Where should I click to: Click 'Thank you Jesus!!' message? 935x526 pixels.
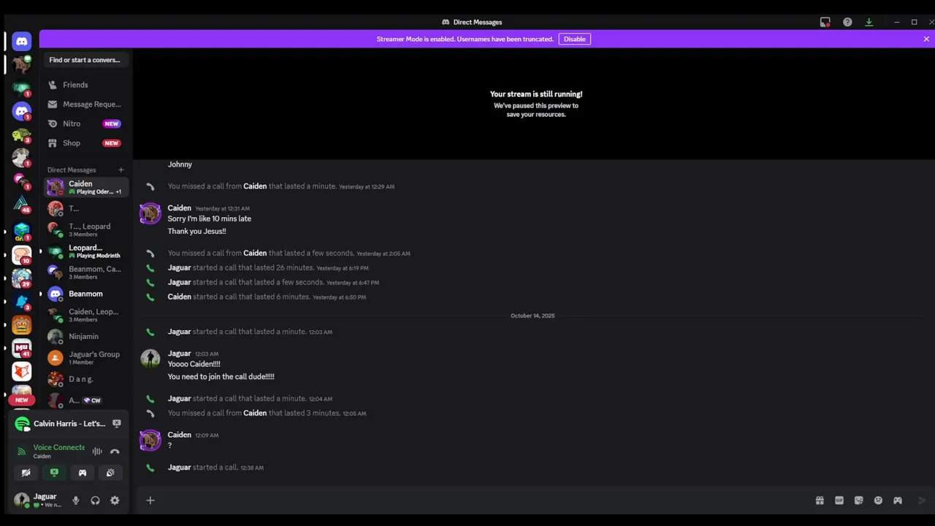click(197, 232)
